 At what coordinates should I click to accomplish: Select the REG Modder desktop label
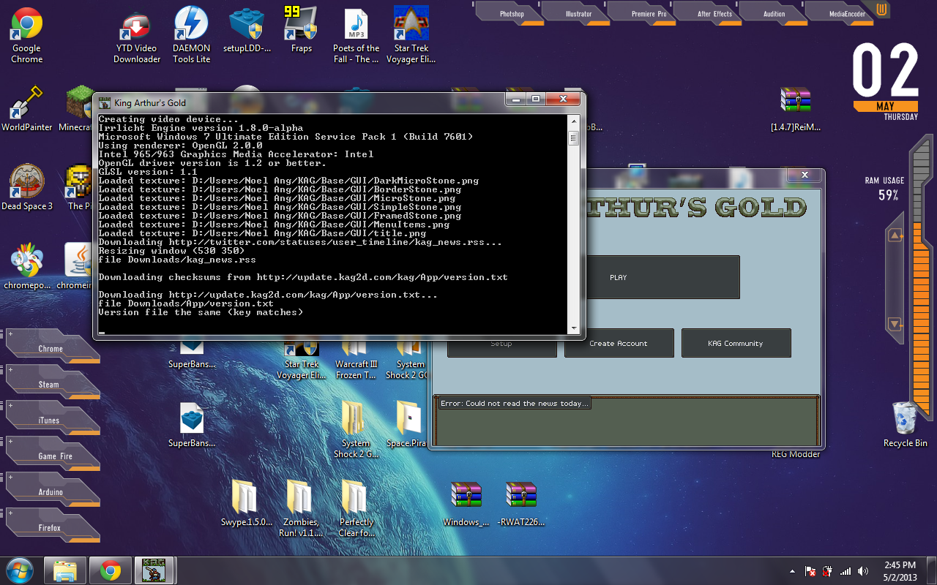pos(796,454)
